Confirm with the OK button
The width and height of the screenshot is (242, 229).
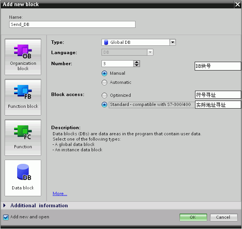(x=193, y=217)
